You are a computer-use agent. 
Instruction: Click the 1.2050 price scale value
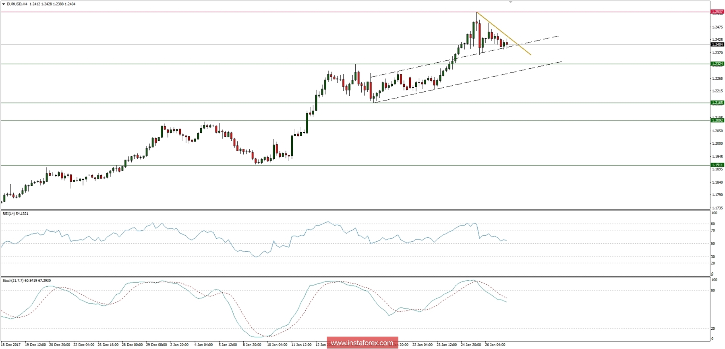coord(717,131)
